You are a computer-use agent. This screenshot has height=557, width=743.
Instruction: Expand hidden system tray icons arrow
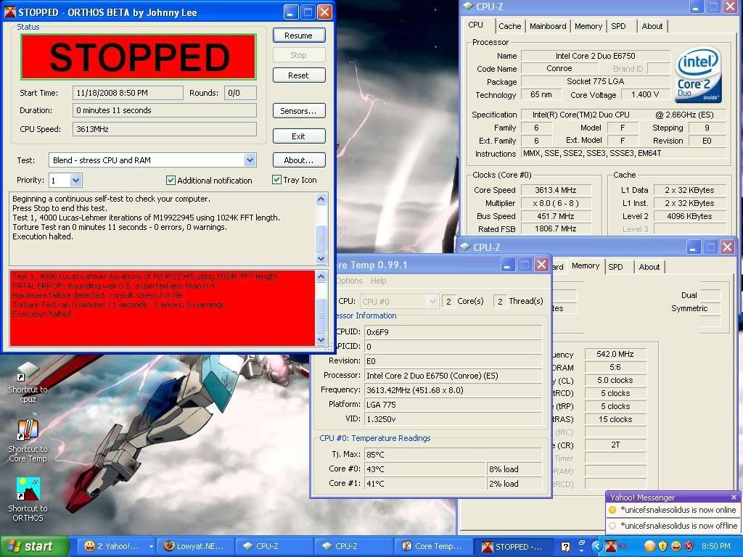pyautogui.click(x=597, y=546)
